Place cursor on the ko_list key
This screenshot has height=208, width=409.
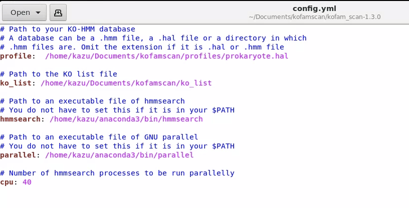[16, 83]
